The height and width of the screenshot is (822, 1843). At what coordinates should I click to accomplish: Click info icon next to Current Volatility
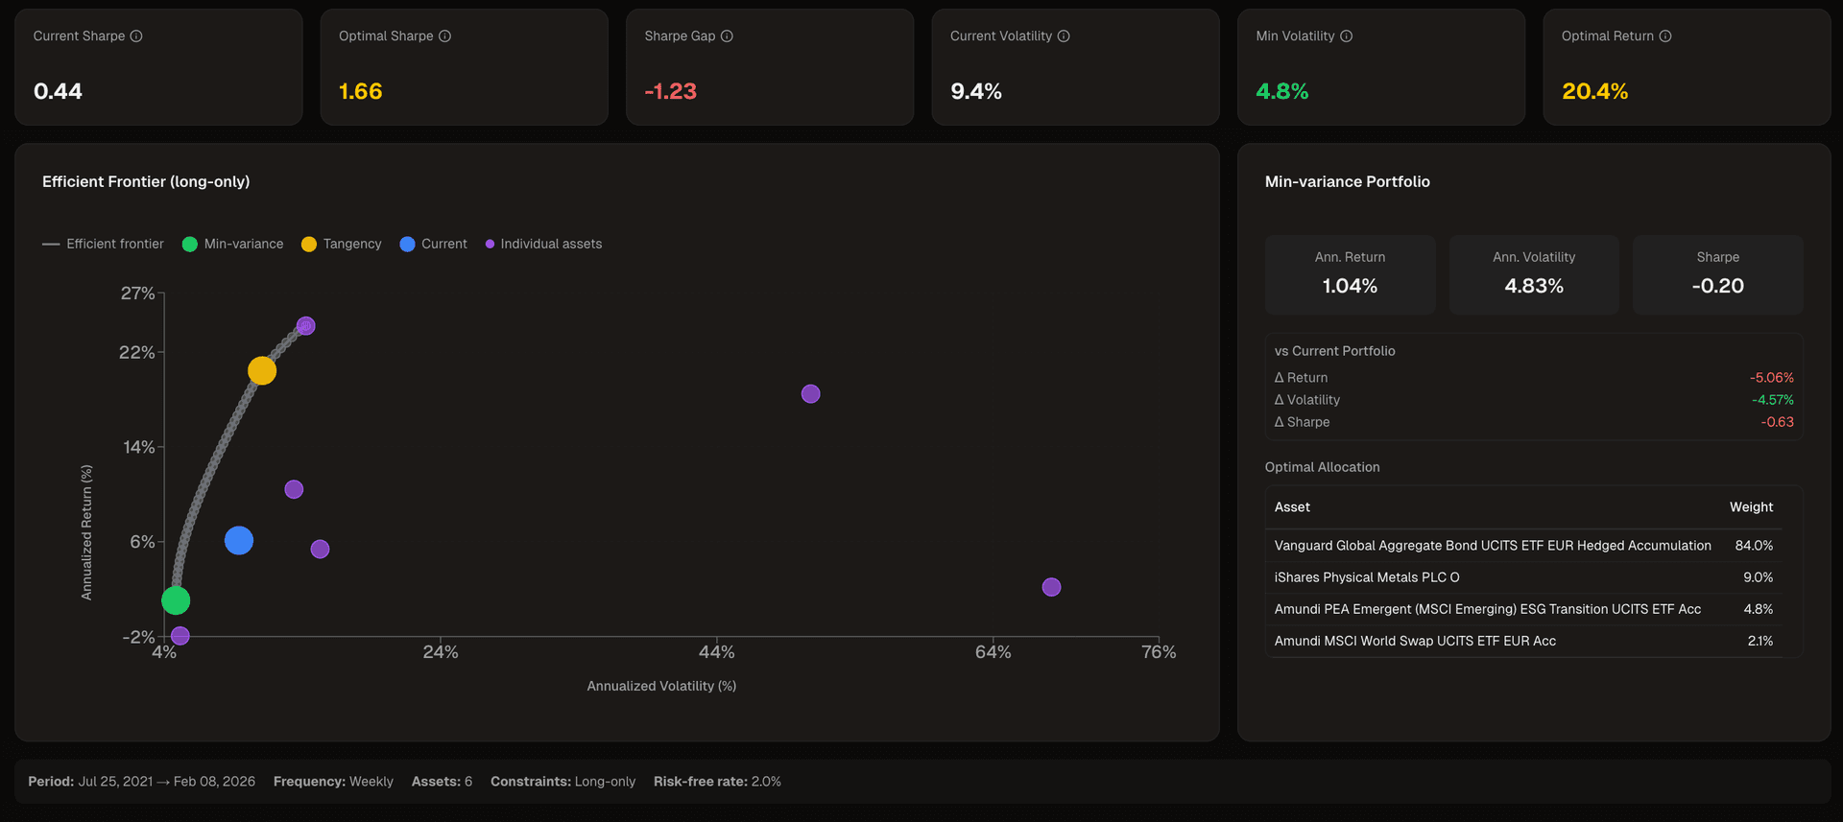pyautogui.click(x=1064, y=36)
